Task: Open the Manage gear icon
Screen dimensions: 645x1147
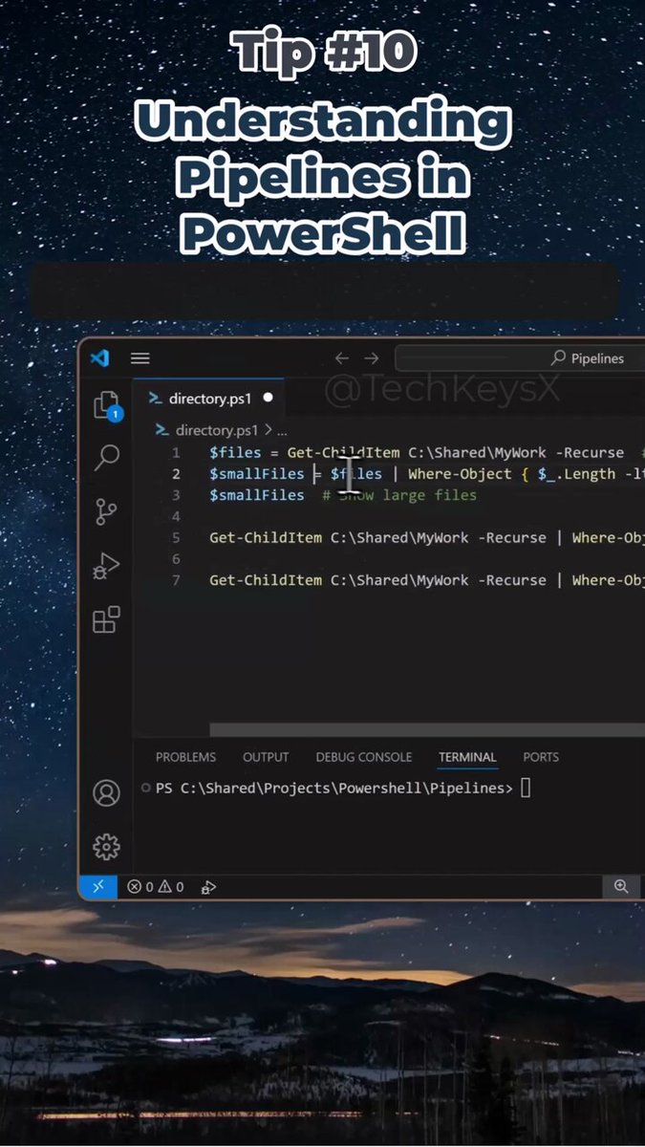Action: [x=106, y=846]
